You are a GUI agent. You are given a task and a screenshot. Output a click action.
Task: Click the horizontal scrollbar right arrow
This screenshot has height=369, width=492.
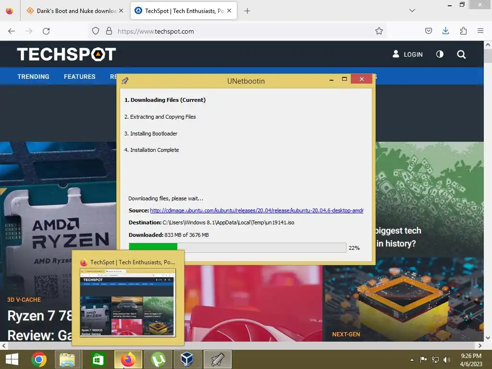click(480, 345)
